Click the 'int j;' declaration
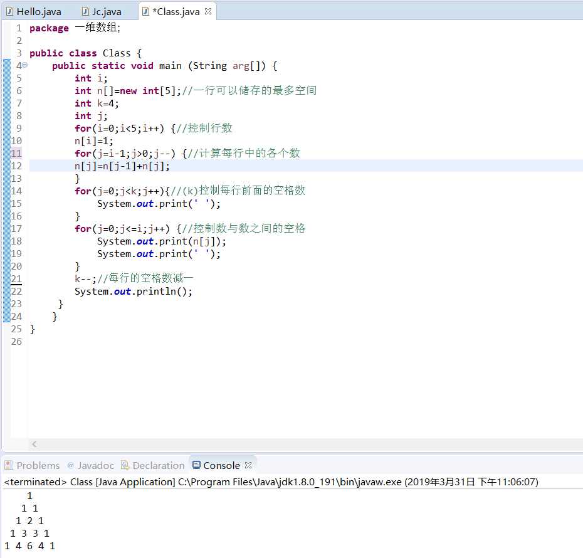The height and width of the screenshot is (558, 583). pyautogui.click(x=91, y=116)
